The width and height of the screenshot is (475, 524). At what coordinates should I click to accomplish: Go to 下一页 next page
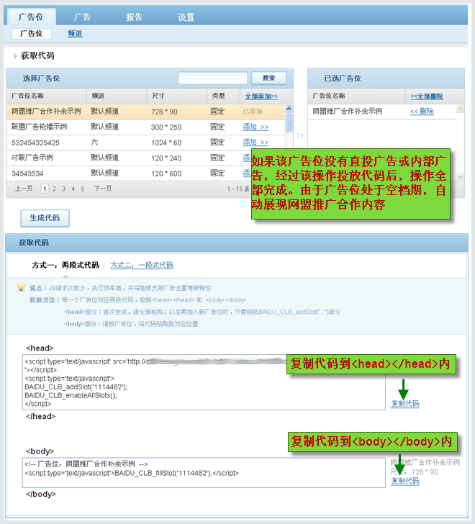click(103, 189)
